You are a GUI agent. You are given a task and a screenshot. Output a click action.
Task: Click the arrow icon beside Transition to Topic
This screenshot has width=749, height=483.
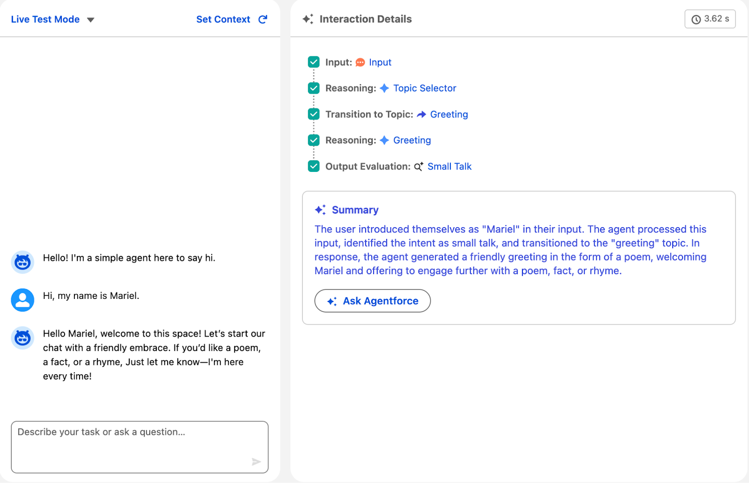pos(421,114)
